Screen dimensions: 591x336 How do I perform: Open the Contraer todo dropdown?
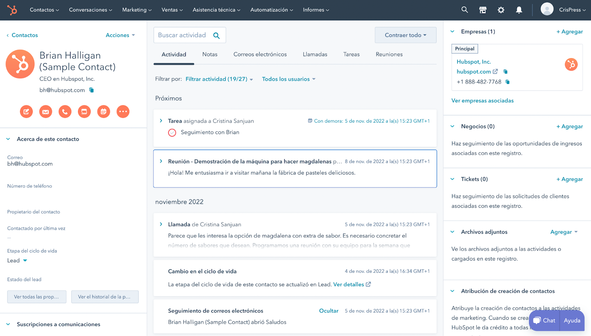tap(406, 35)
